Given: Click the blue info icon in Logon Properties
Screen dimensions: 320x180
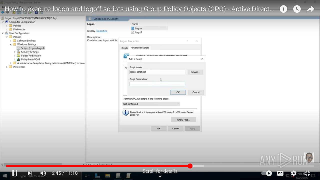Looking at the screenshot, I should (125, 113).
